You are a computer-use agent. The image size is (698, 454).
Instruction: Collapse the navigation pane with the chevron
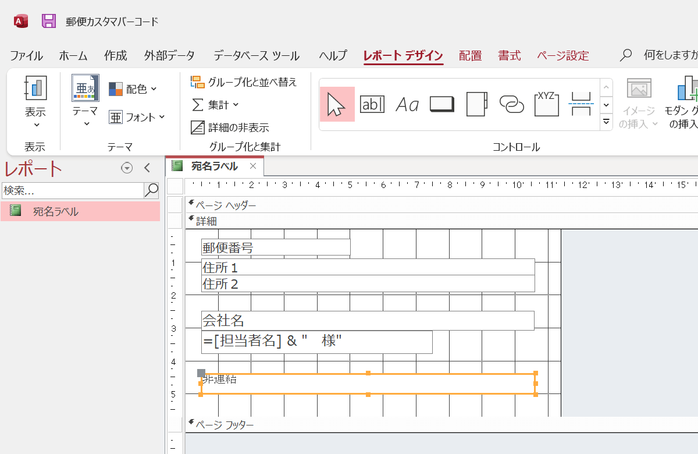147,168
